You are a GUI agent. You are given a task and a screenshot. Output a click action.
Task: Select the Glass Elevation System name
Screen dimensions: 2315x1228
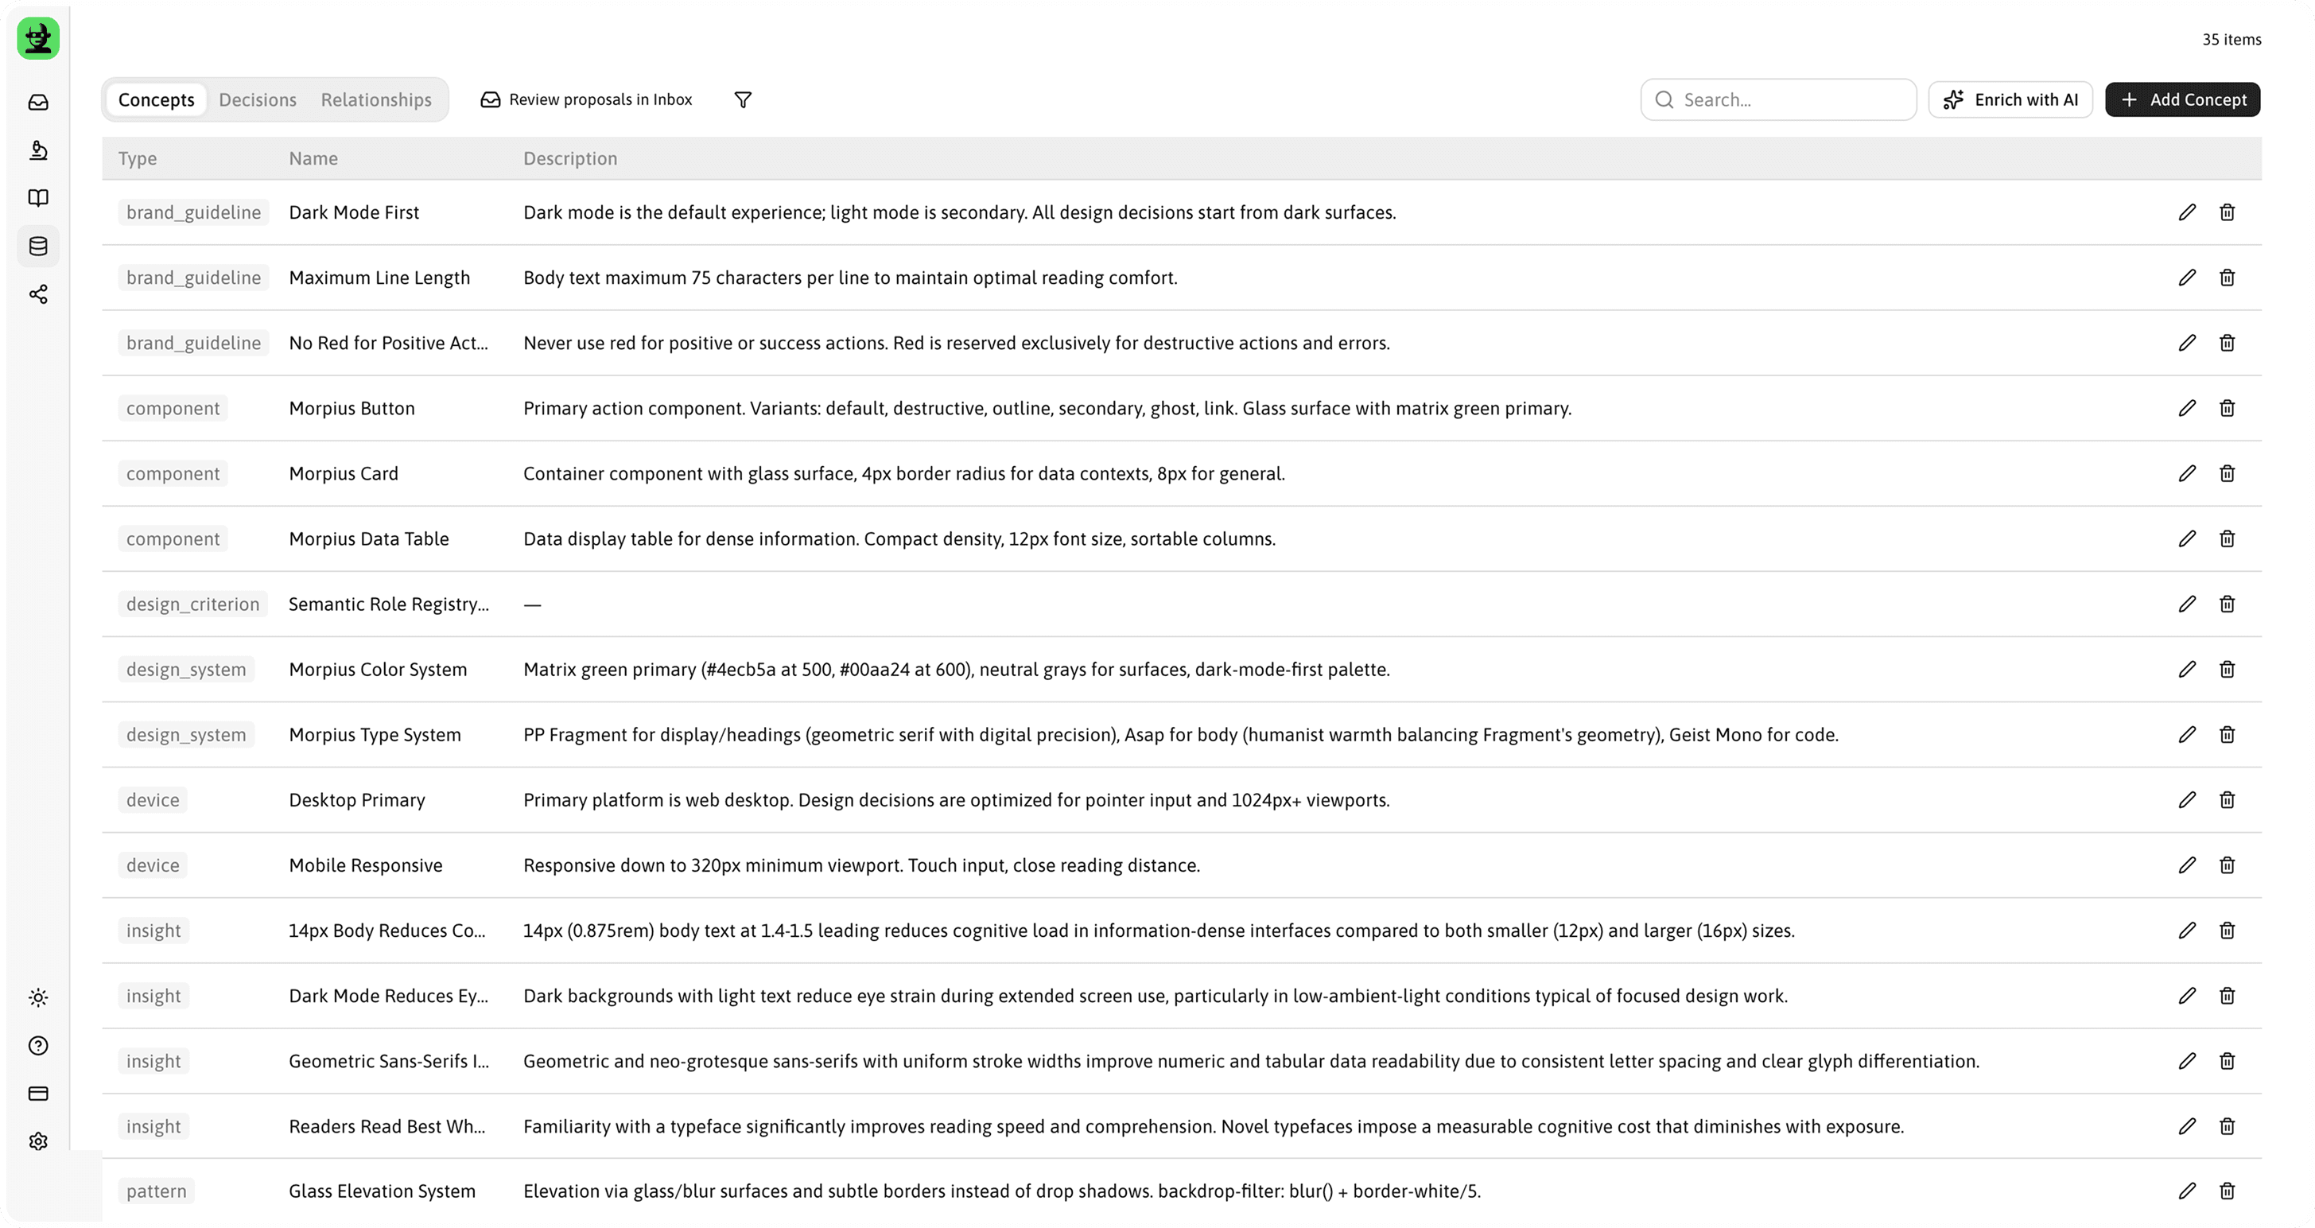[383, 1191]
